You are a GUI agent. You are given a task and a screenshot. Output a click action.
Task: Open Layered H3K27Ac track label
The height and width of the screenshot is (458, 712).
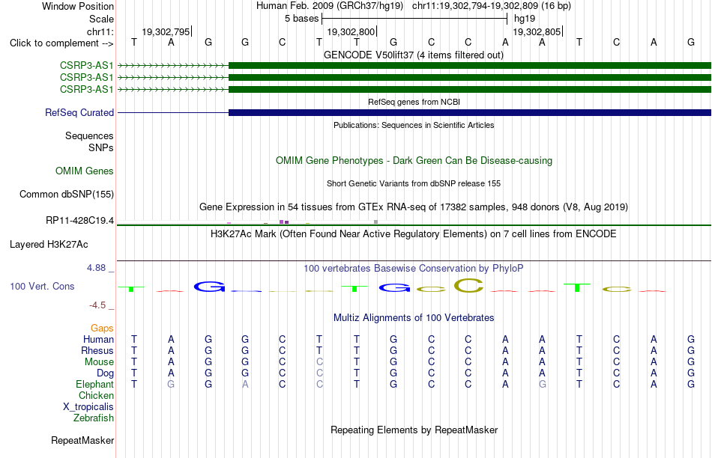point(49,245)
